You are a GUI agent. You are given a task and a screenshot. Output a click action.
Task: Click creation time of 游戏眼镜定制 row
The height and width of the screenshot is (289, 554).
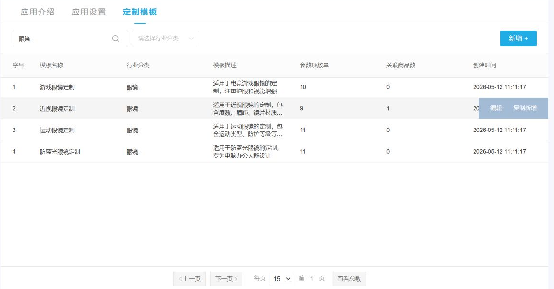coord(499,87)
